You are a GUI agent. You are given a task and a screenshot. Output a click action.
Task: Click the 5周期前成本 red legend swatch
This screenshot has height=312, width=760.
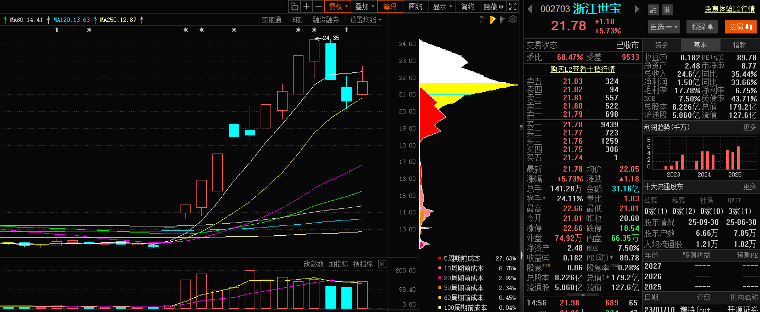pyautogui.click(x=440, y=258)
